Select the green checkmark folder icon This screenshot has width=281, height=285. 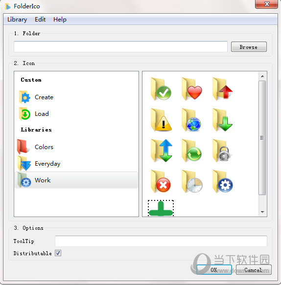161,89
